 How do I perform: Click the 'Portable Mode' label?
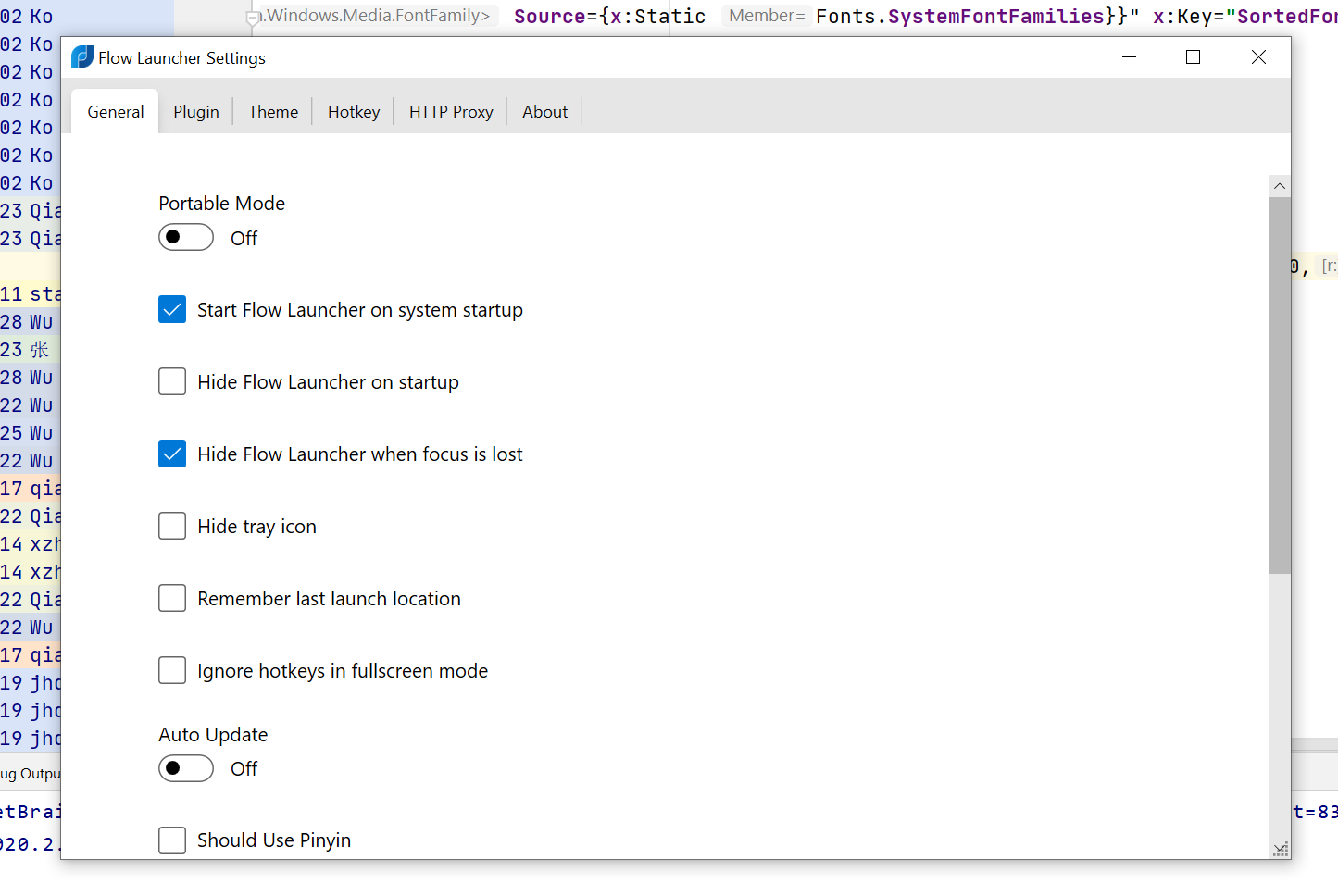pos(221,204)
